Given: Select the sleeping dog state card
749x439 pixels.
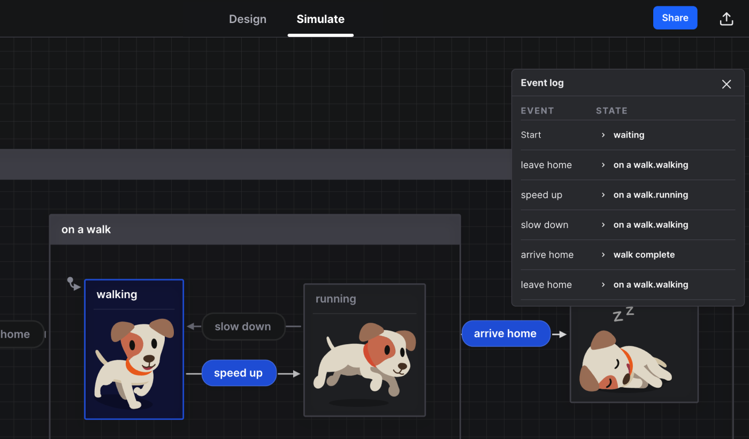Looking at the screenshot, I should pos(634,353).
